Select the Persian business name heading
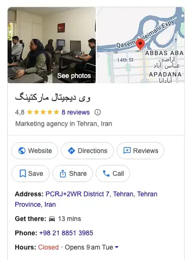 [53, 98]
